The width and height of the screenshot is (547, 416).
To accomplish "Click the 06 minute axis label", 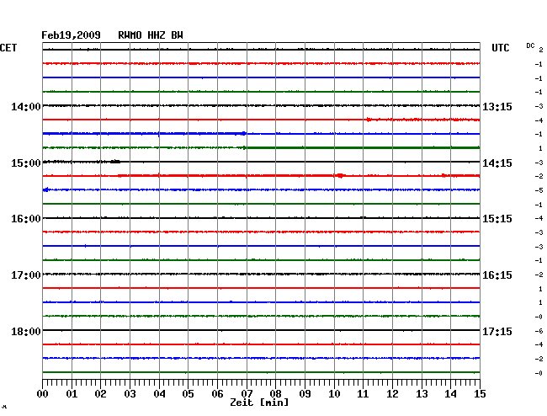I will pyautogui.click(x=217, y=393).
